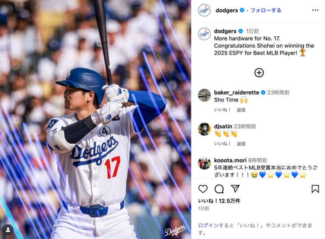View baker_raiderette profile picture
Screen dimensions: 325x239
pos(204,95)
